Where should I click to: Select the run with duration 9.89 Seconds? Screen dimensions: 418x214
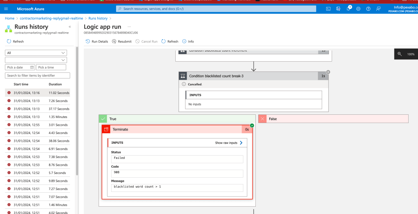coord(38,181)
